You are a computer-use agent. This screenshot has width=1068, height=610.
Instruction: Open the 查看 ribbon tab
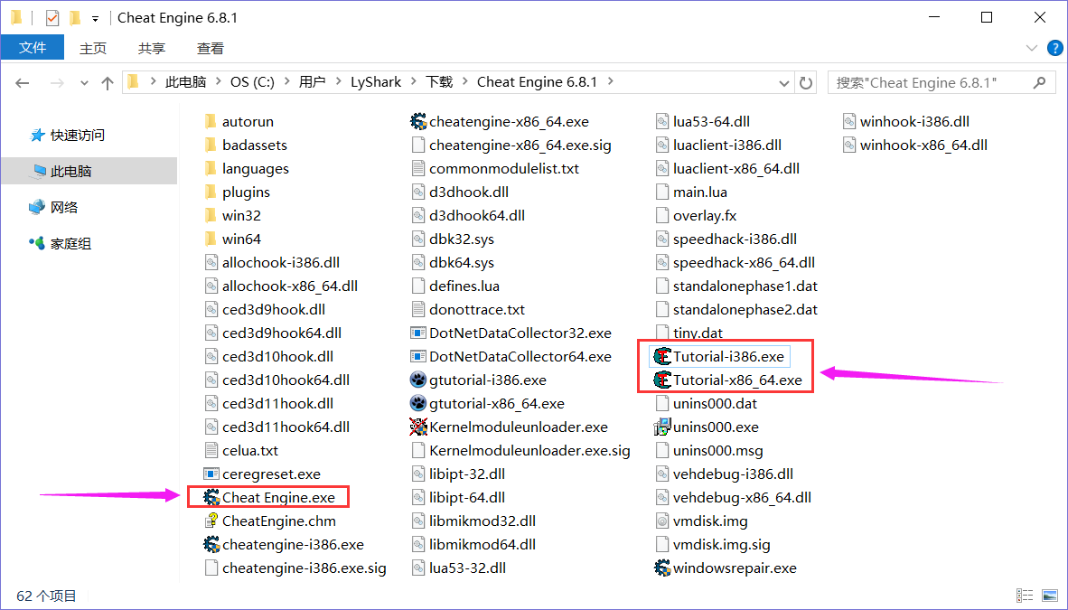pos(210,49)
